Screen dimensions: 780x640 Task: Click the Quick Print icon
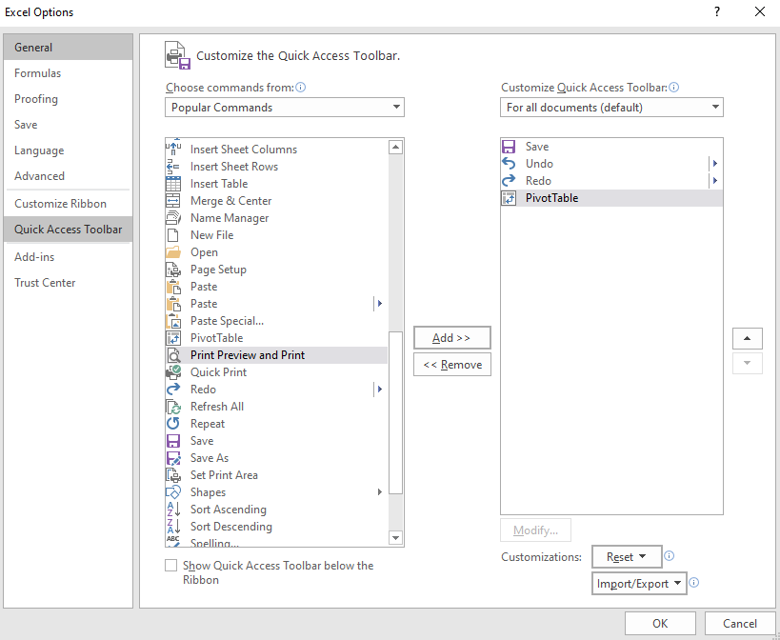(173, 372)
